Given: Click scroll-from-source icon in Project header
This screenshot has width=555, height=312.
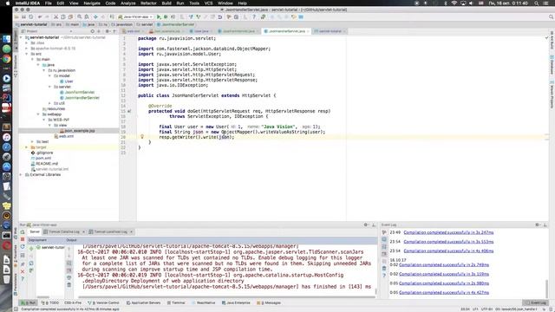Looking at the screenshot, I should [x=93, y=31].
